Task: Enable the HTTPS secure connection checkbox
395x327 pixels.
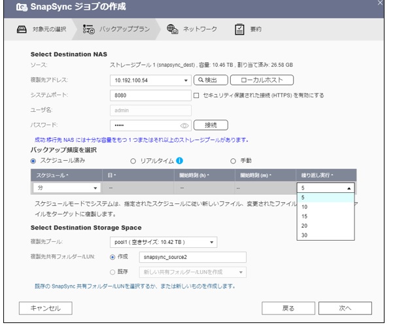Action: click(196, 95)
